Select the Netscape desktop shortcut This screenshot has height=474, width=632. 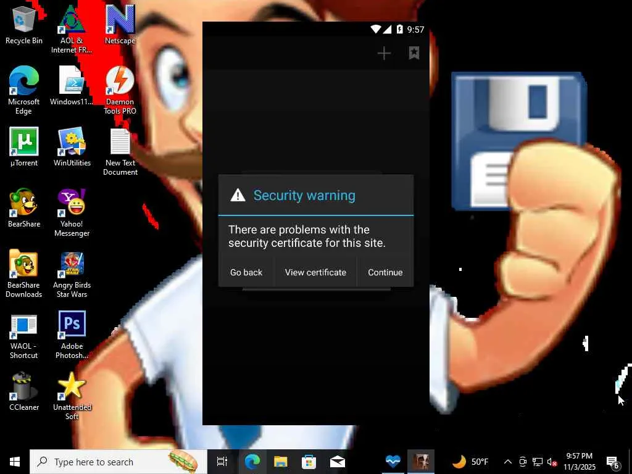click(x=120, y=25)
